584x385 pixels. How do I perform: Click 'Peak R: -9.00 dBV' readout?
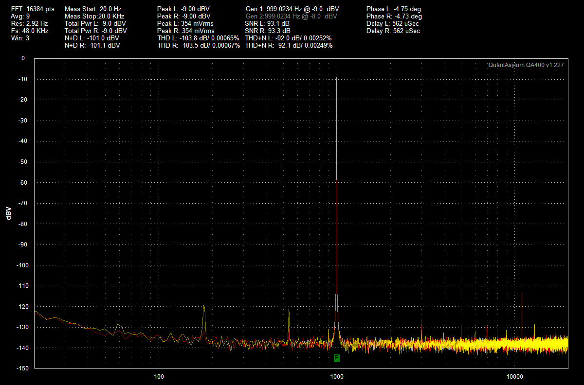coord(184,17)
